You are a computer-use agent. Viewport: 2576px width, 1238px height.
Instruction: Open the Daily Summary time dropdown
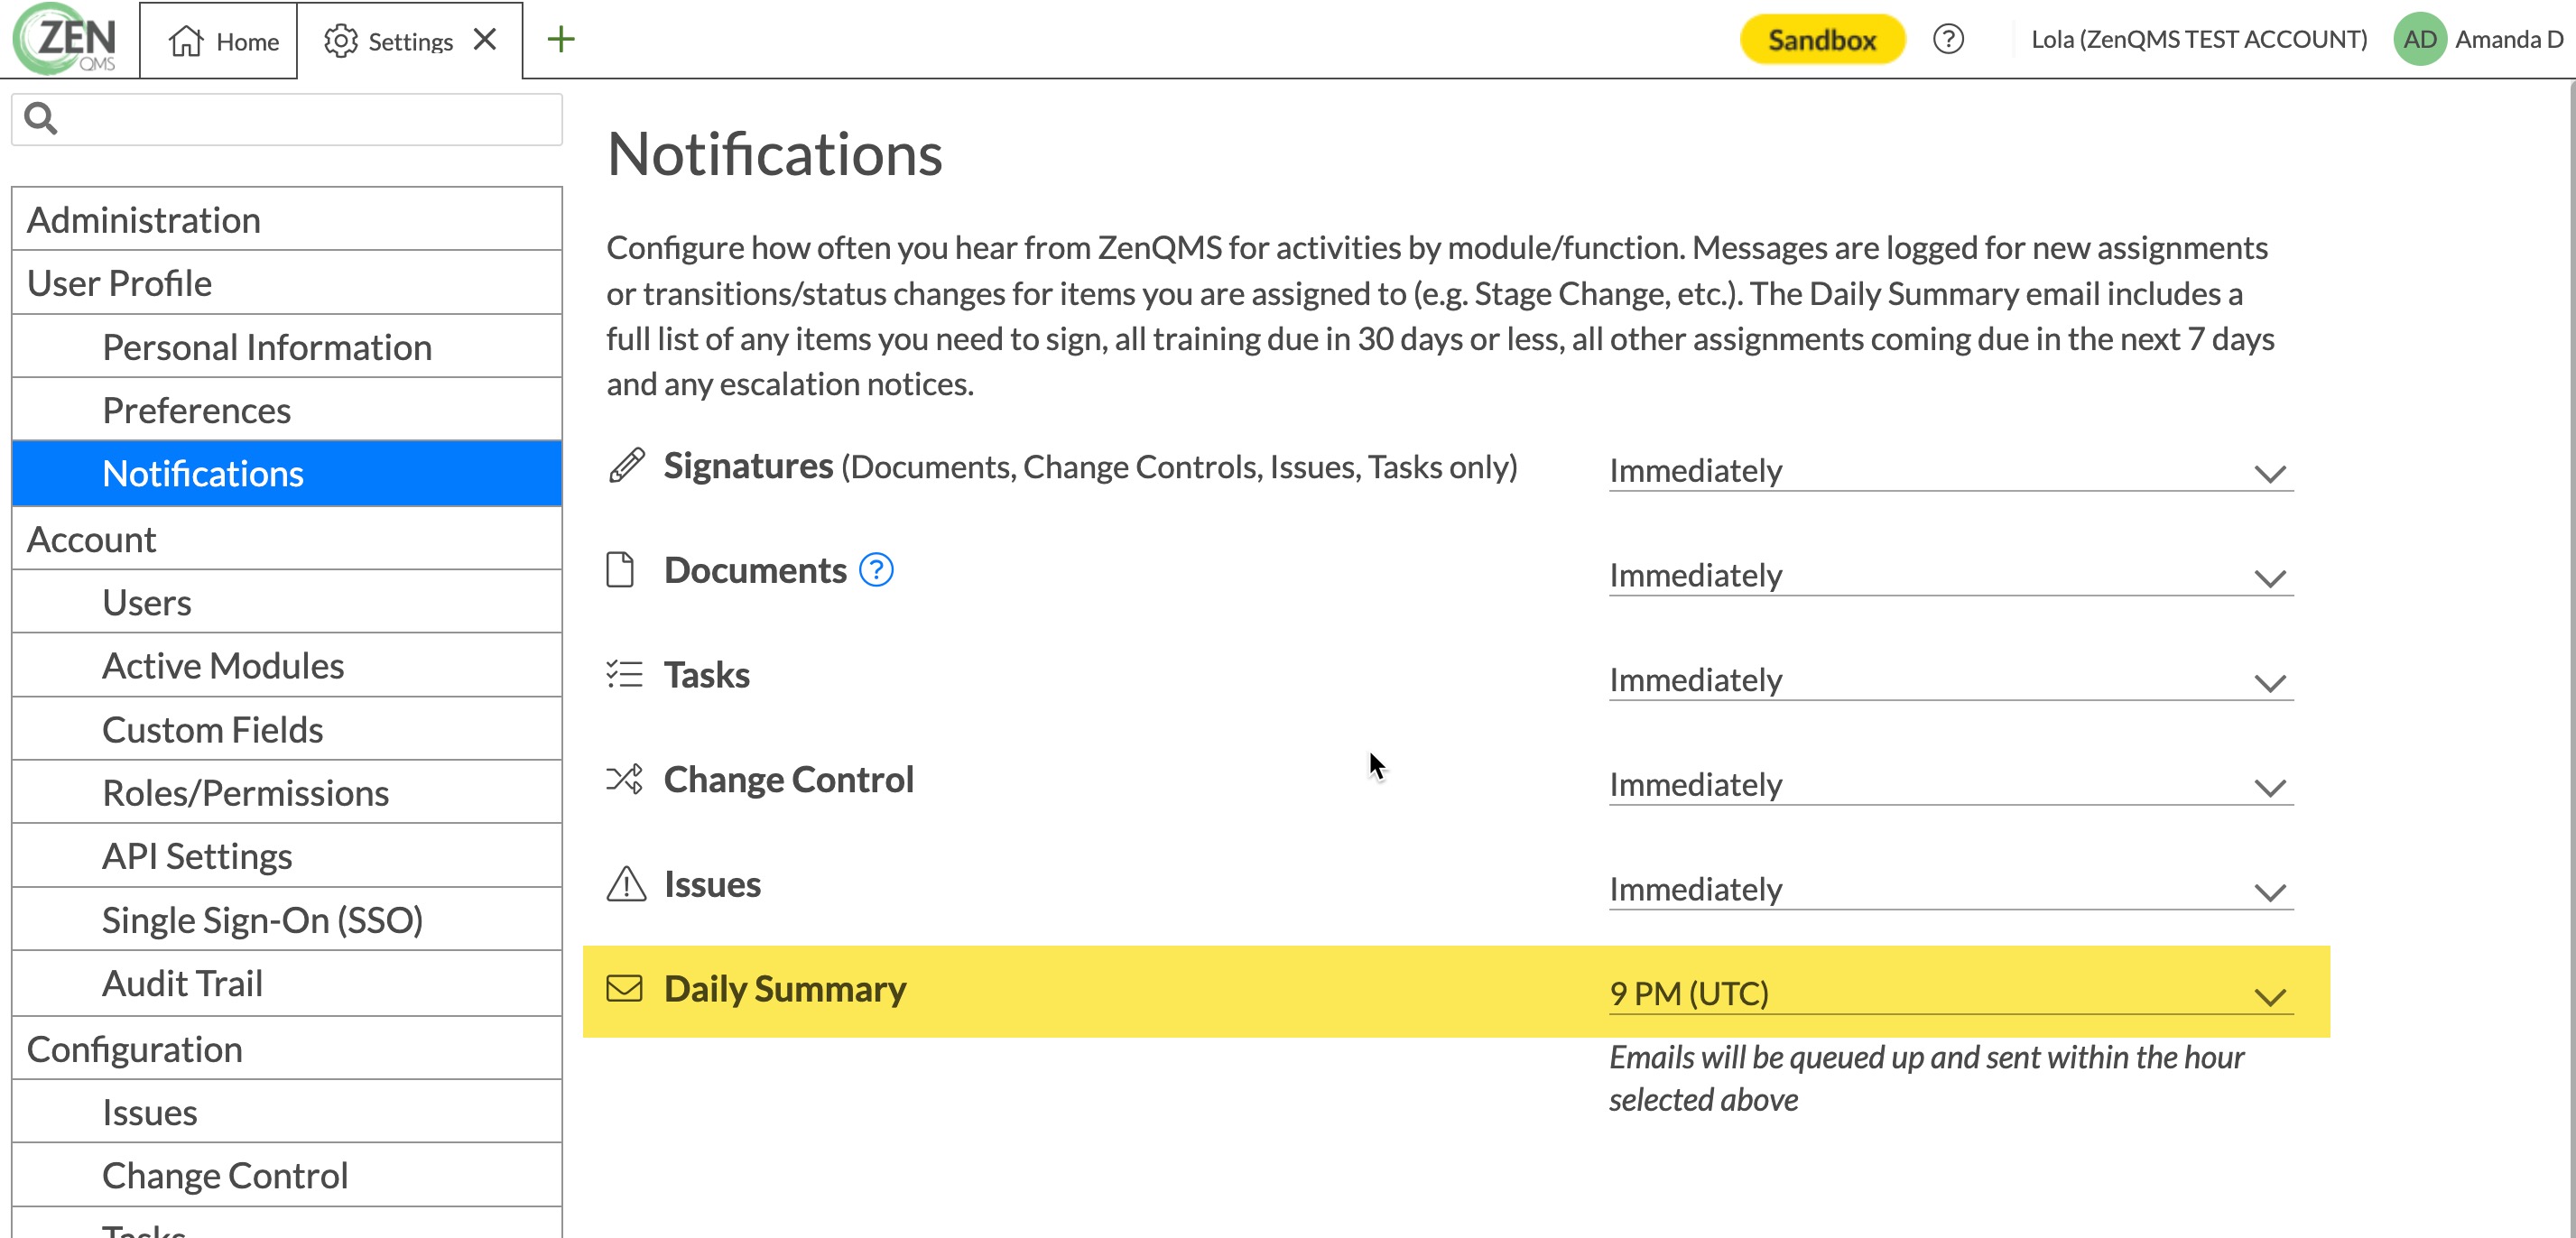(x=1949, y=994)
